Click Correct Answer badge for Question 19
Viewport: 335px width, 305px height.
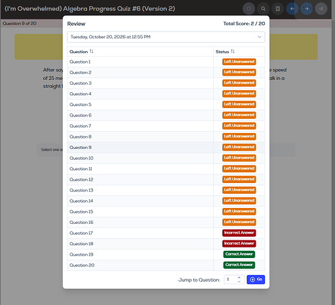[x=239, y=254]
